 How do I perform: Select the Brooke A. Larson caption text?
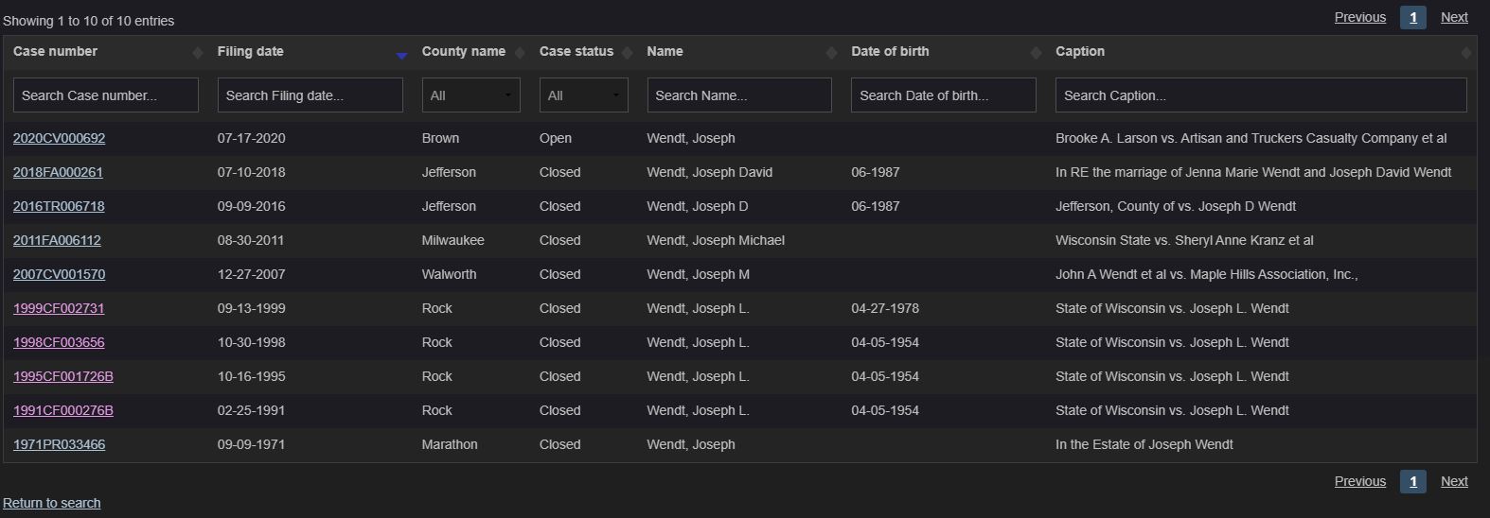[1251, 138]
